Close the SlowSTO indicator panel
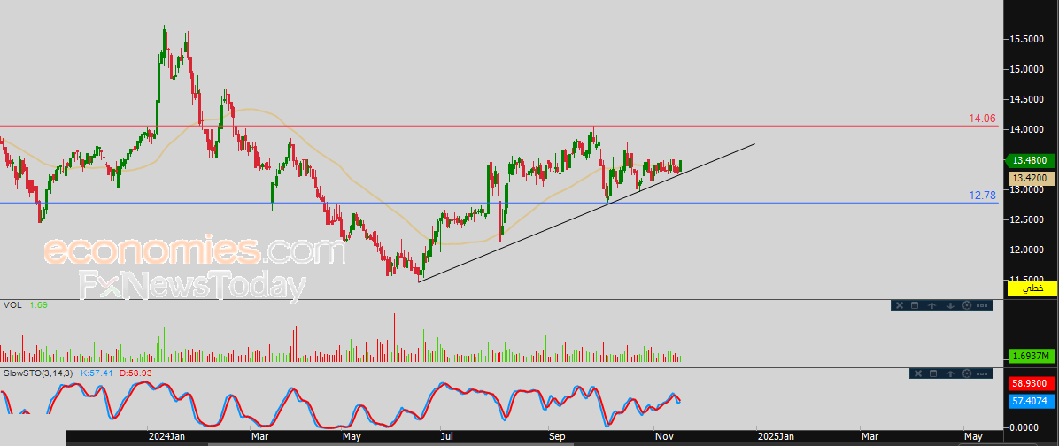 pyautogui.click(x=918, y=373)
